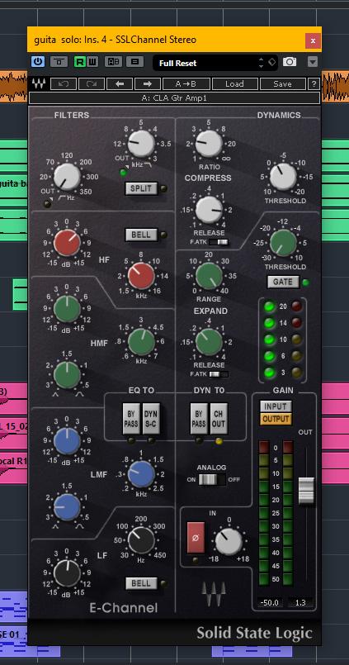Toggle the expander F.ATK switch
The image size is (349, 665).
[x=219, y=374]
